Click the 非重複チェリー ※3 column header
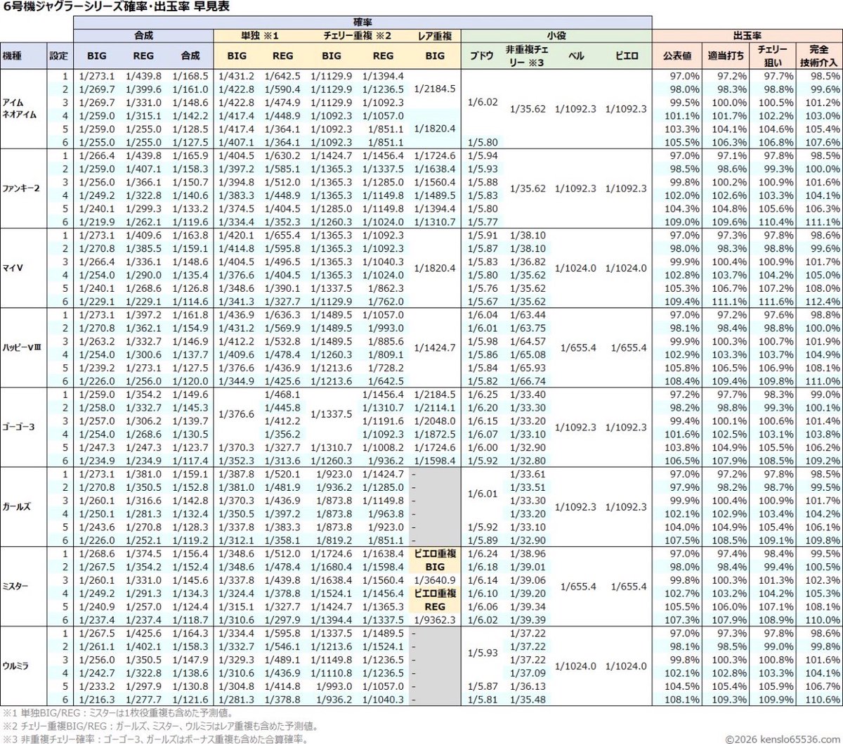 [x=526, y=56]
